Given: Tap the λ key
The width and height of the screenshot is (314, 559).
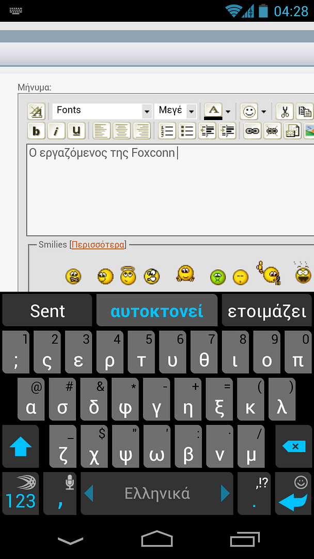Looking at the screenshot, I should point(282,399).
